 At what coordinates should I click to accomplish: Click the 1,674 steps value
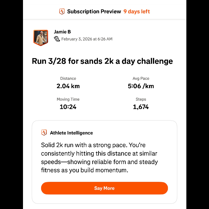click(141, 107)
